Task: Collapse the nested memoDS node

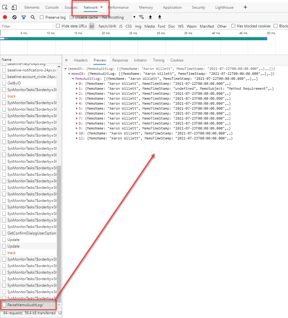Action: (69, 74)
